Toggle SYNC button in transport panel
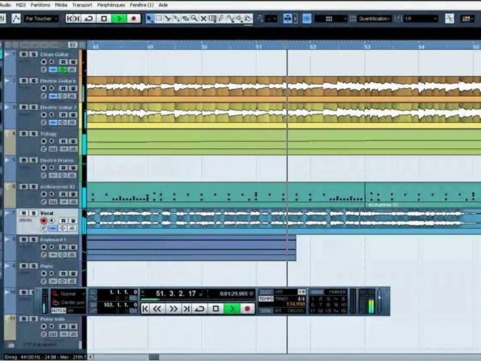The width and height of the screenshot is (481, 361). coord(266,311)
